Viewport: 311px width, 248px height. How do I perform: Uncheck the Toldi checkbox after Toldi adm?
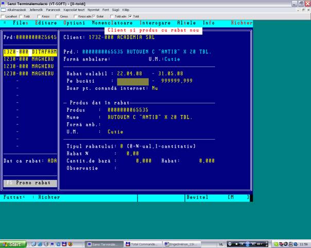130,16
